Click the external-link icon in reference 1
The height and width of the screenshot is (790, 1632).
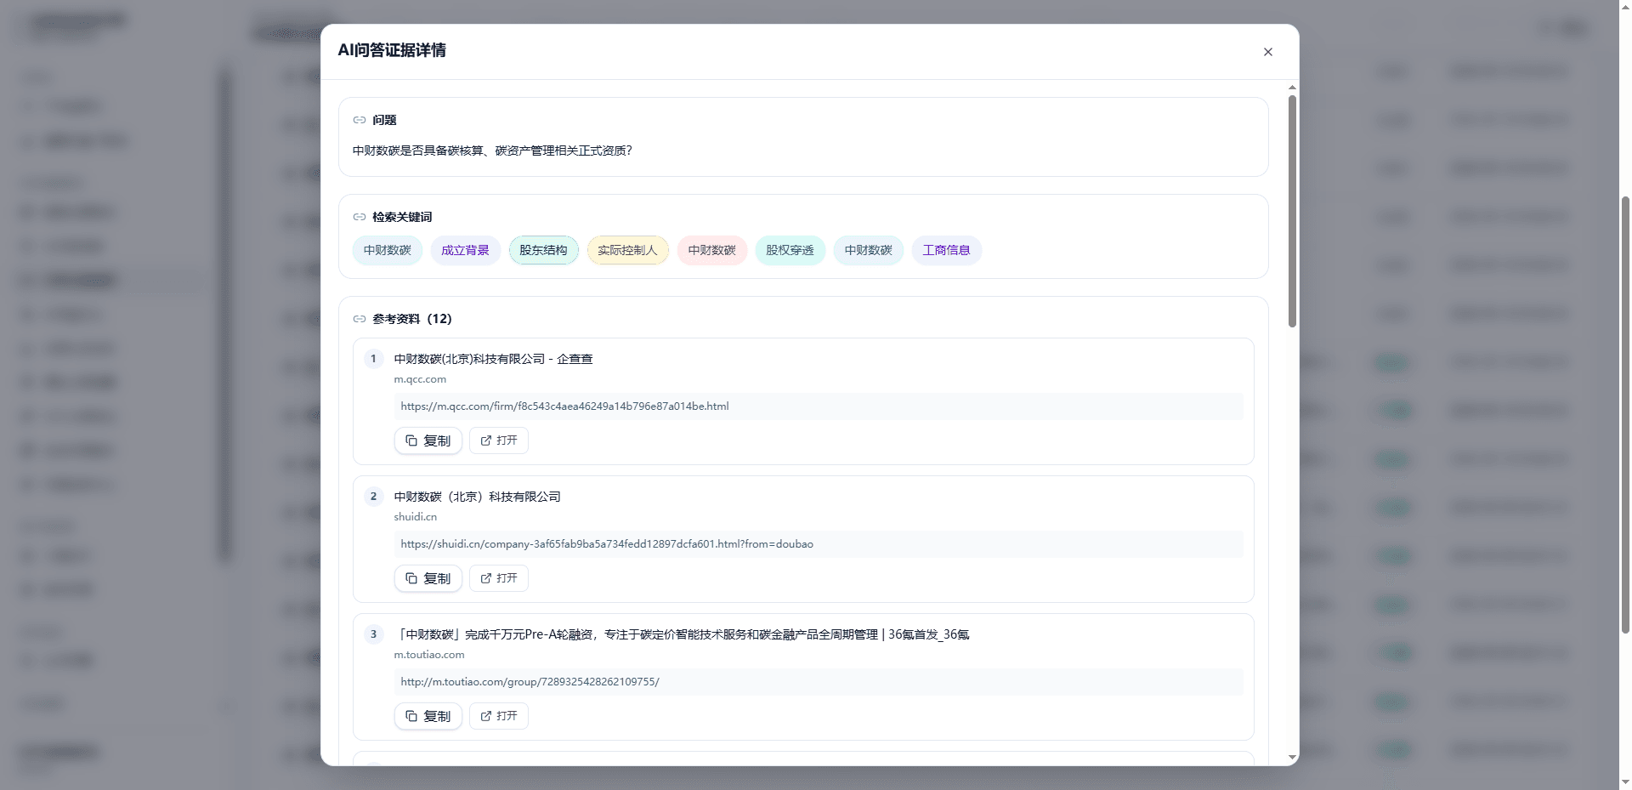[486, 440]
